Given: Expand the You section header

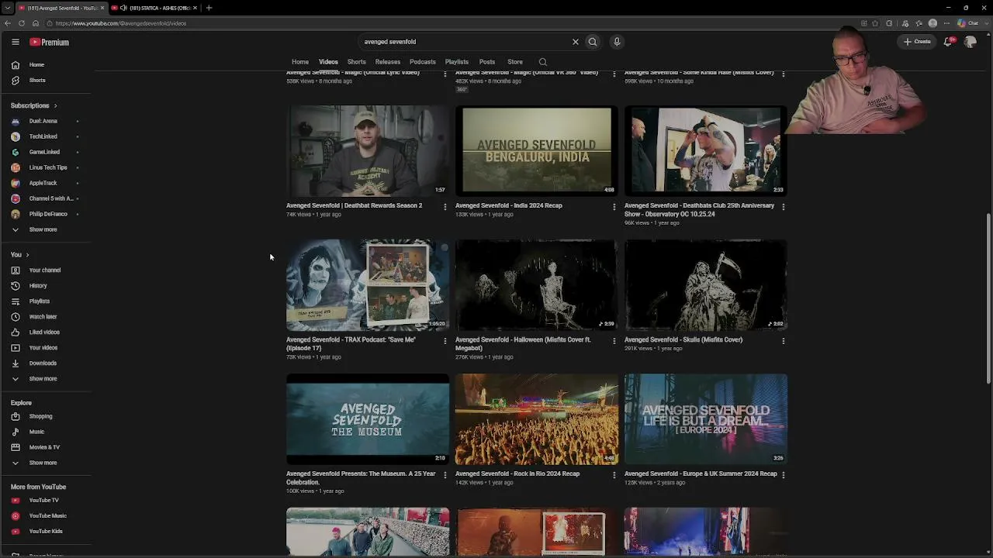Looking at the screenshot, I should click(20, 255).
